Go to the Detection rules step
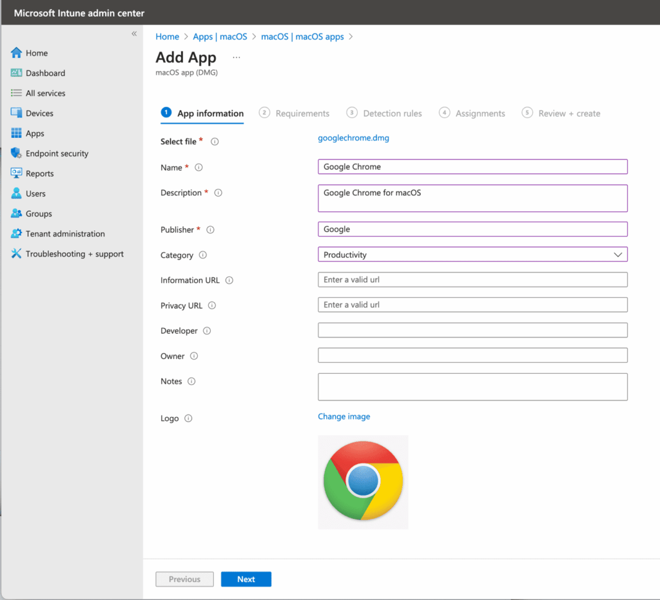Image resolution: width=660 pixels, height=600 pixels. [x=385, y=113]
